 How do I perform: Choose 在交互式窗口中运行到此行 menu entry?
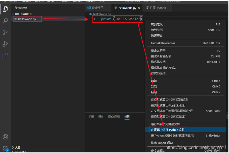coord(186,117)
